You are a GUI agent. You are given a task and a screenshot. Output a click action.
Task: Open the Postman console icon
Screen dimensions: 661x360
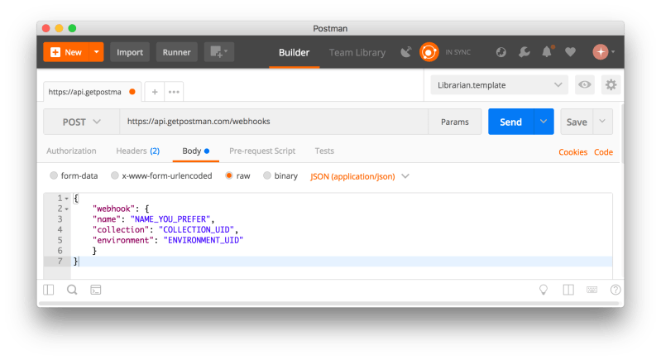click(x=96, y=290)
